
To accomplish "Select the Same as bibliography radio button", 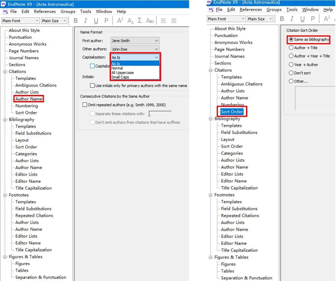I will [291, 40].
